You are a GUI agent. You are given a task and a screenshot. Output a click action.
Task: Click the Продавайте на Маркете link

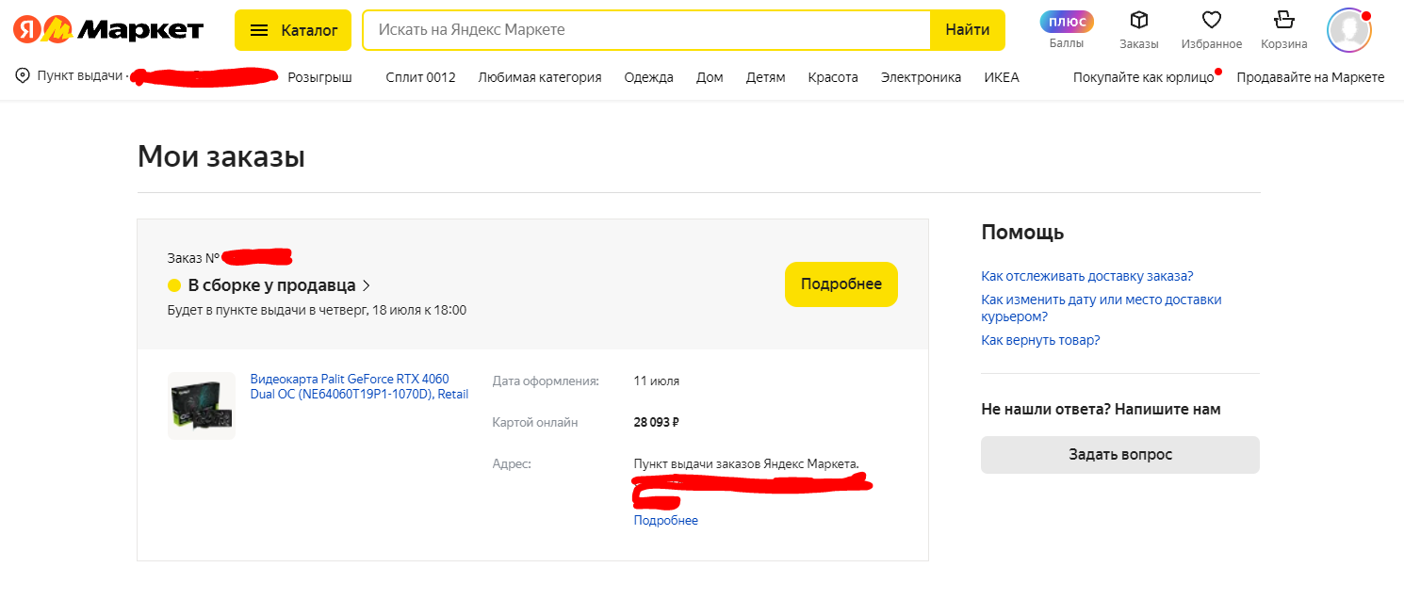tap(1311, 77)
